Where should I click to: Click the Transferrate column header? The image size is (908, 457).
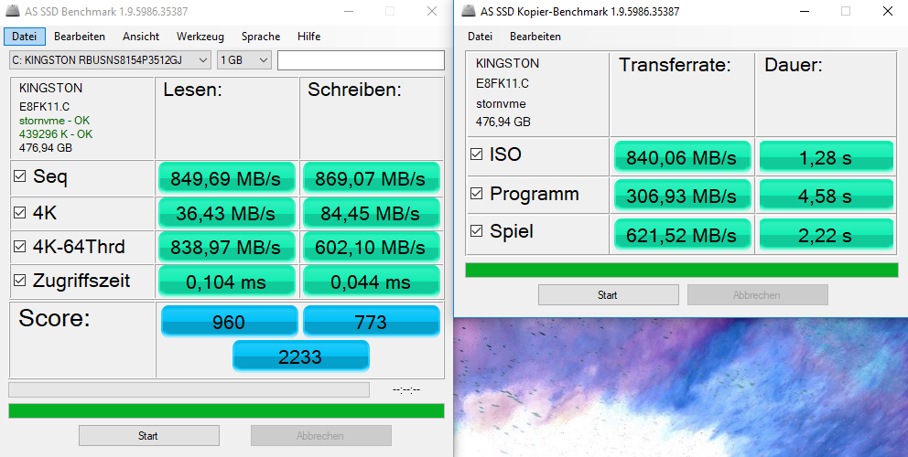tap(675, 65)
